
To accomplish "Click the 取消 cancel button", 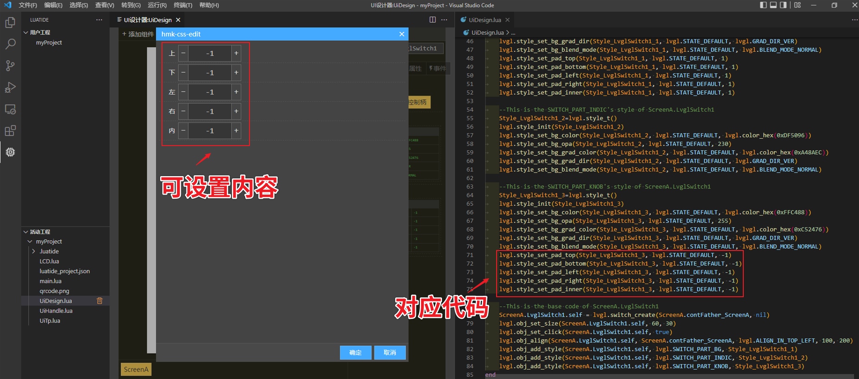I will click(390, 353).
